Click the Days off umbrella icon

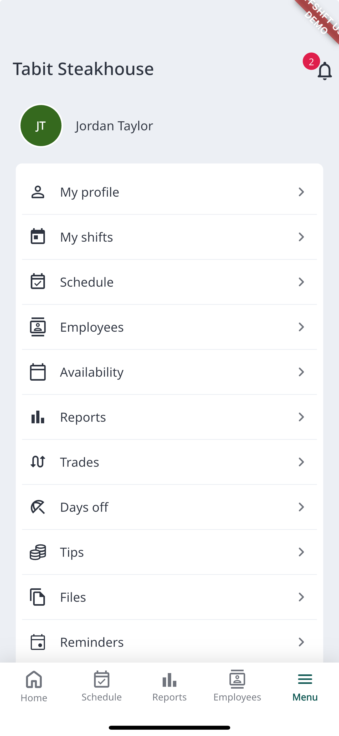pos(38,507)
